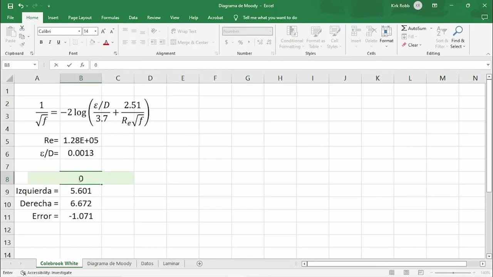The image size is (493, 277).
Task: Click the Font Color red A swatch
Action: pyautogui.click(x=106, y=42)
